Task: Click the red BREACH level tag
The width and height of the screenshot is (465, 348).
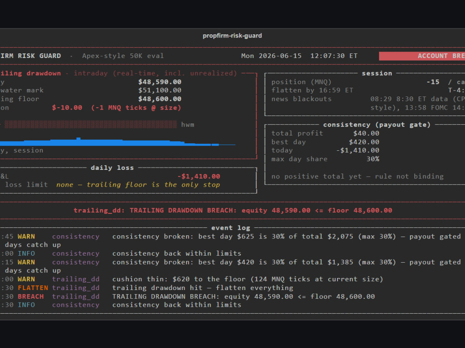Action: tap(31, 296)
